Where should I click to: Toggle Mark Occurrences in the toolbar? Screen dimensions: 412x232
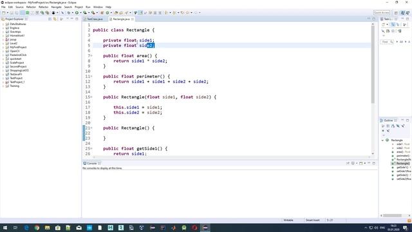pos(140,13)
